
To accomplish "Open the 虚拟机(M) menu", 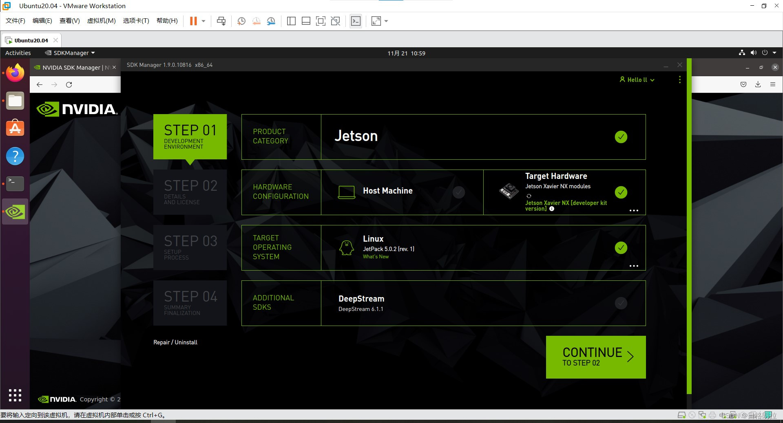I will (x=102, y=21).
